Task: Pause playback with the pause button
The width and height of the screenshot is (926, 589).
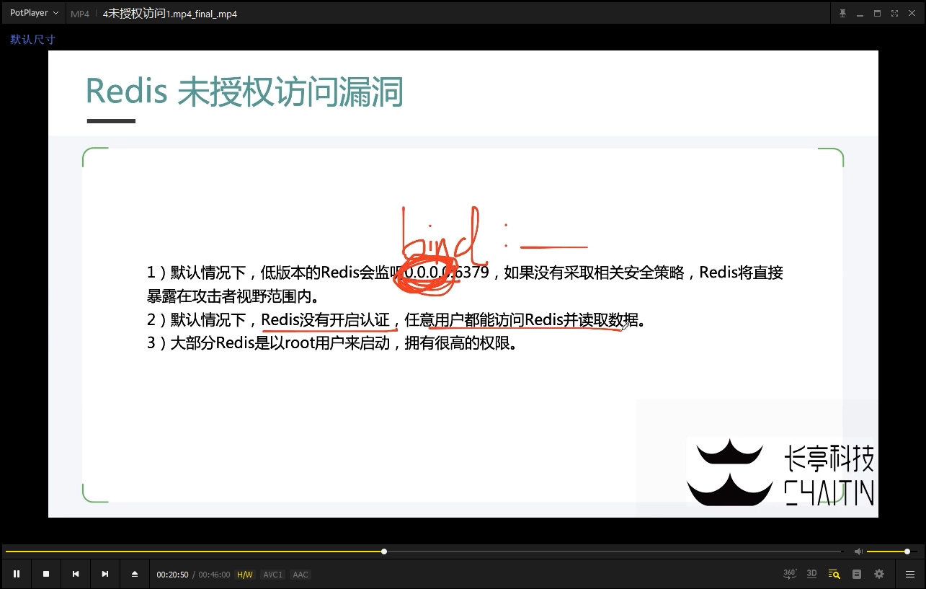Action: tap(17, 573)
